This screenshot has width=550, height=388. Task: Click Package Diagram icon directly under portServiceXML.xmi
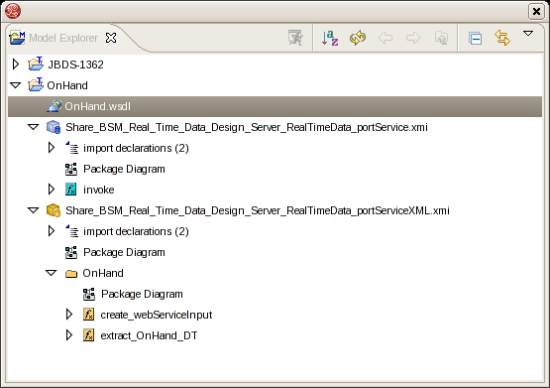point(71,252)
